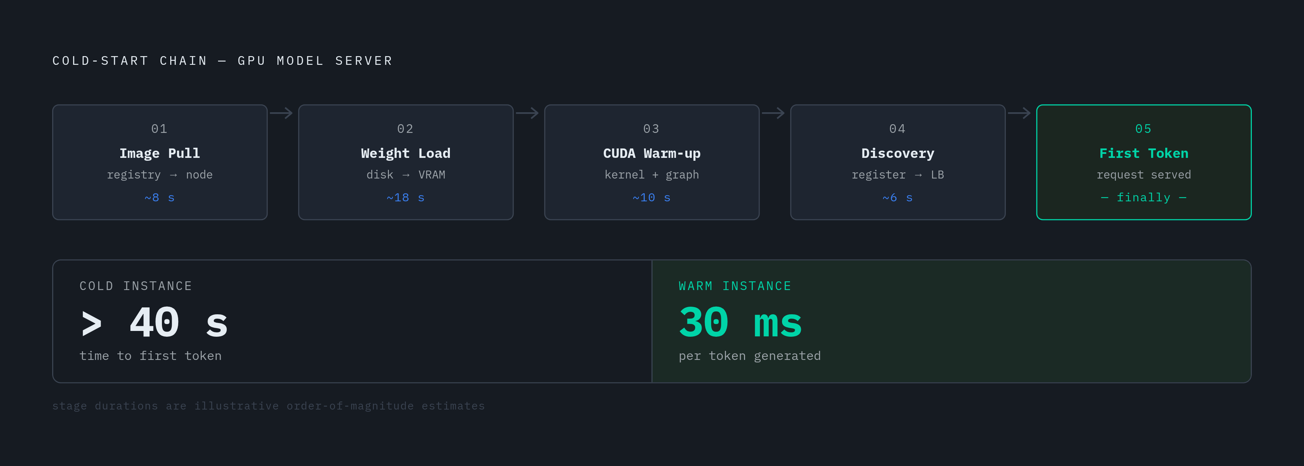1304x466 pixels.
Task: Select the 'registry → node' subtitle
Action: coord(159,175)
